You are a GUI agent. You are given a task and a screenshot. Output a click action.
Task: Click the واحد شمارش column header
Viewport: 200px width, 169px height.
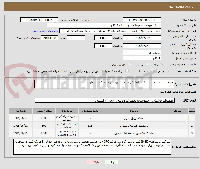click(x=90, y=111)
